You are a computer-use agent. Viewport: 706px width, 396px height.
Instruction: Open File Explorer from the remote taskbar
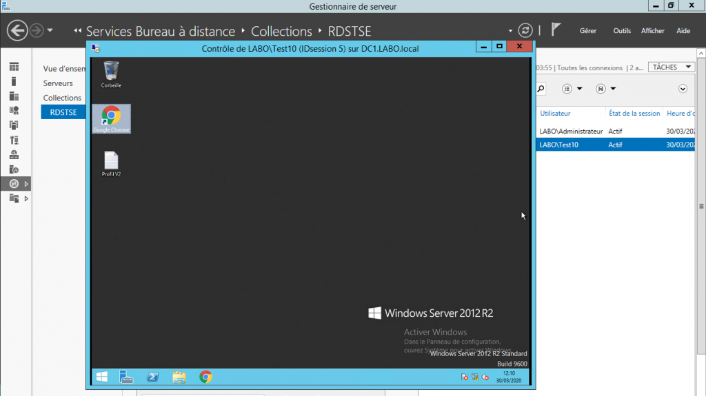point(179,377)
